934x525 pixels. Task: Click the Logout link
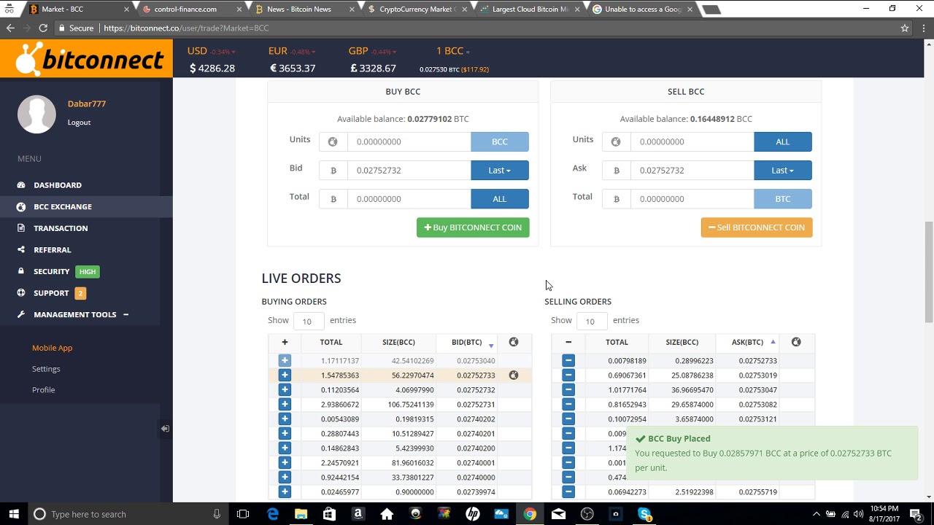point(79,122)
